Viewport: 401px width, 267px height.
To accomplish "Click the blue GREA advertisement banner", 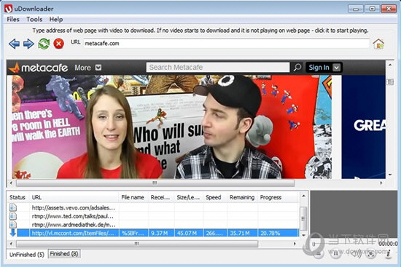I will click(363, 127).
